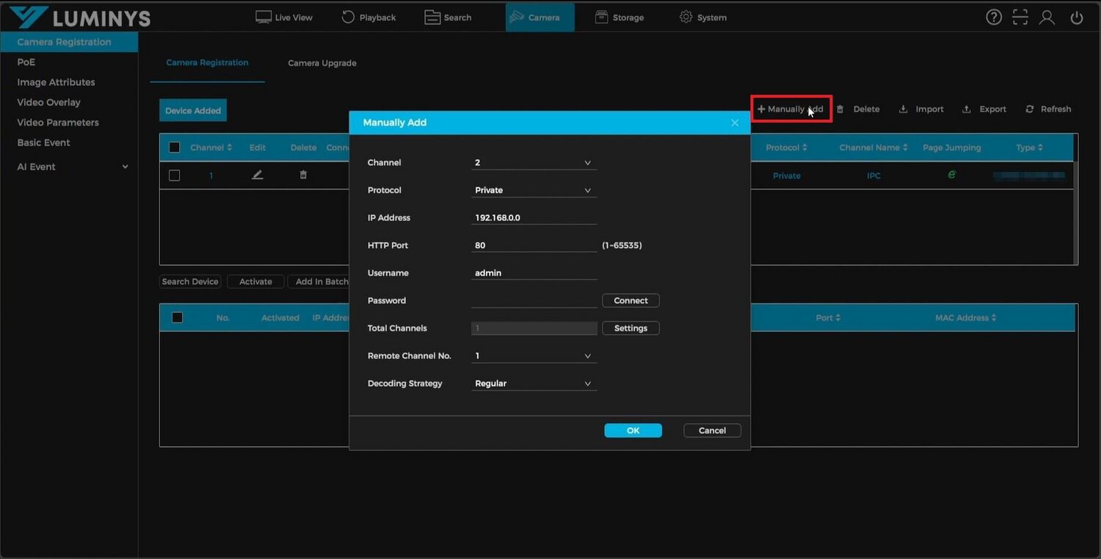The height and width of the screenshot is (559, 1101).
Task: Open the Decoding Strategy dropdown
Action: coord(534,383)
